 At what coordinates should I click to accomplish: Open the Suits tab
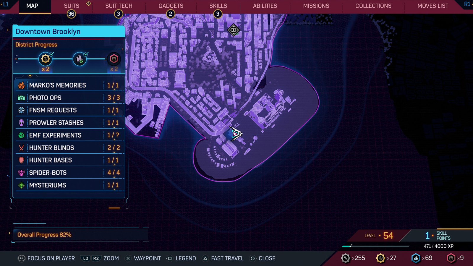click(x=72, y=6)
